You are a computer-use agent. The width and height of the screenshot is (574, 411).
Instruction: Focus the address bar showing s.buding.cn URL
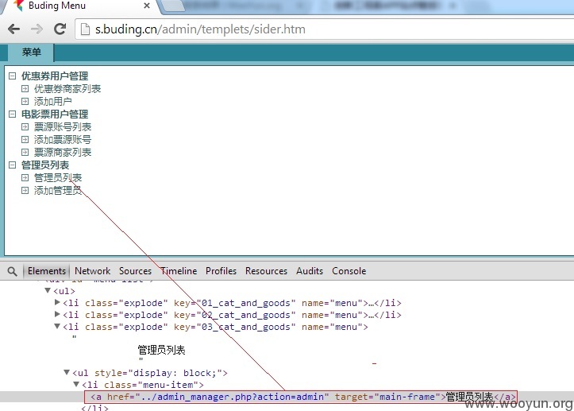click(x=326, y=29)
